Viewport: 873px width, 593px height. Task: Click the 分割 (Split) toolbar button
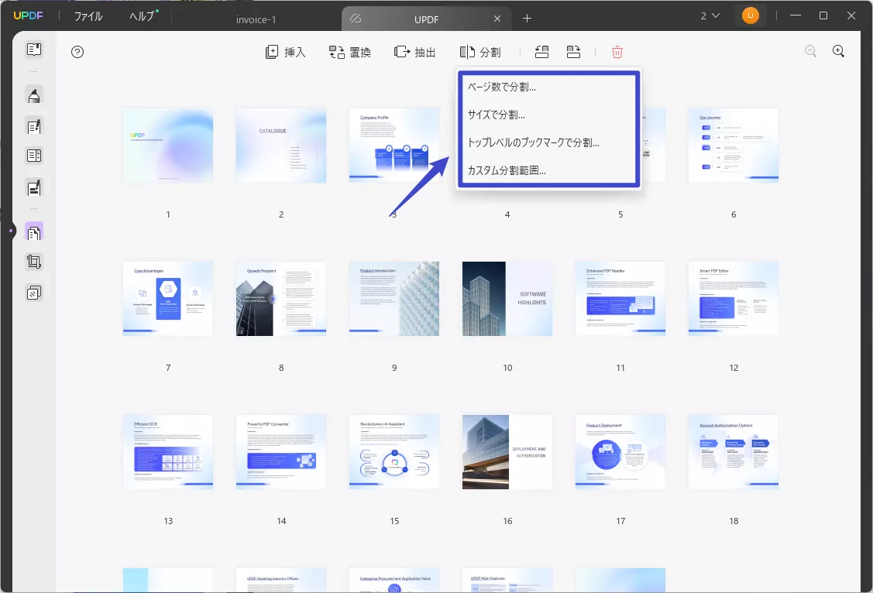(480, 53)
